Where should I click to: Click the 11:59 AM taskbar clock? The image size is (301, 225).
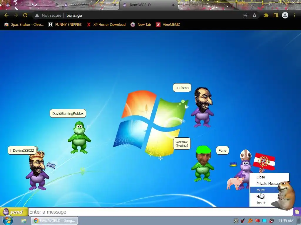[286, 221]
